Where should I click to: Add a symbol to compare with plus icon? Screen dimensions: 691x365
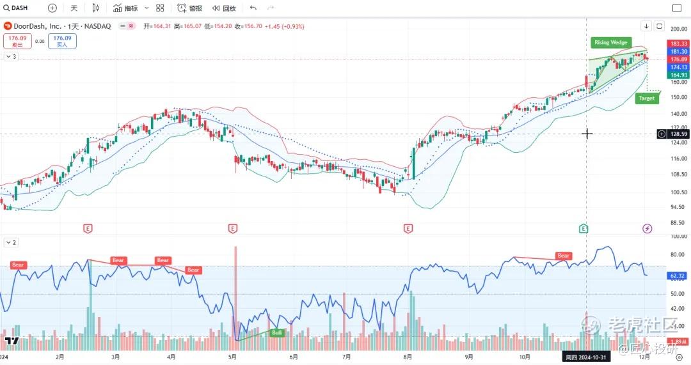point(52,8)
